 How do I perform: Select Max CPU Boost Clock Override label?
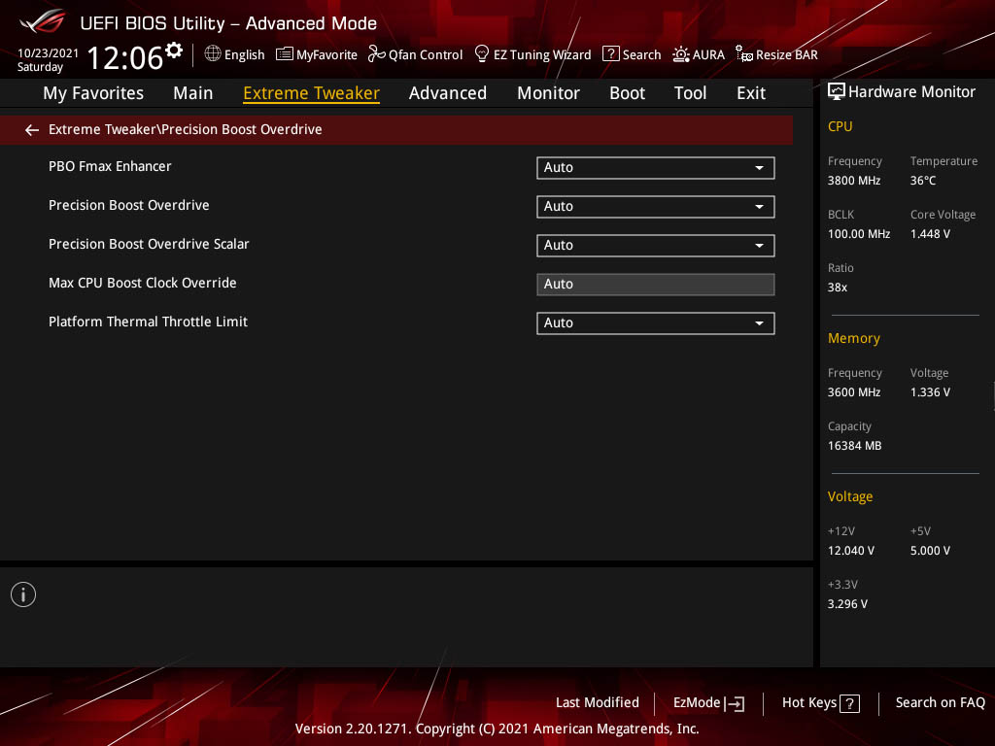tap(142, 283)
